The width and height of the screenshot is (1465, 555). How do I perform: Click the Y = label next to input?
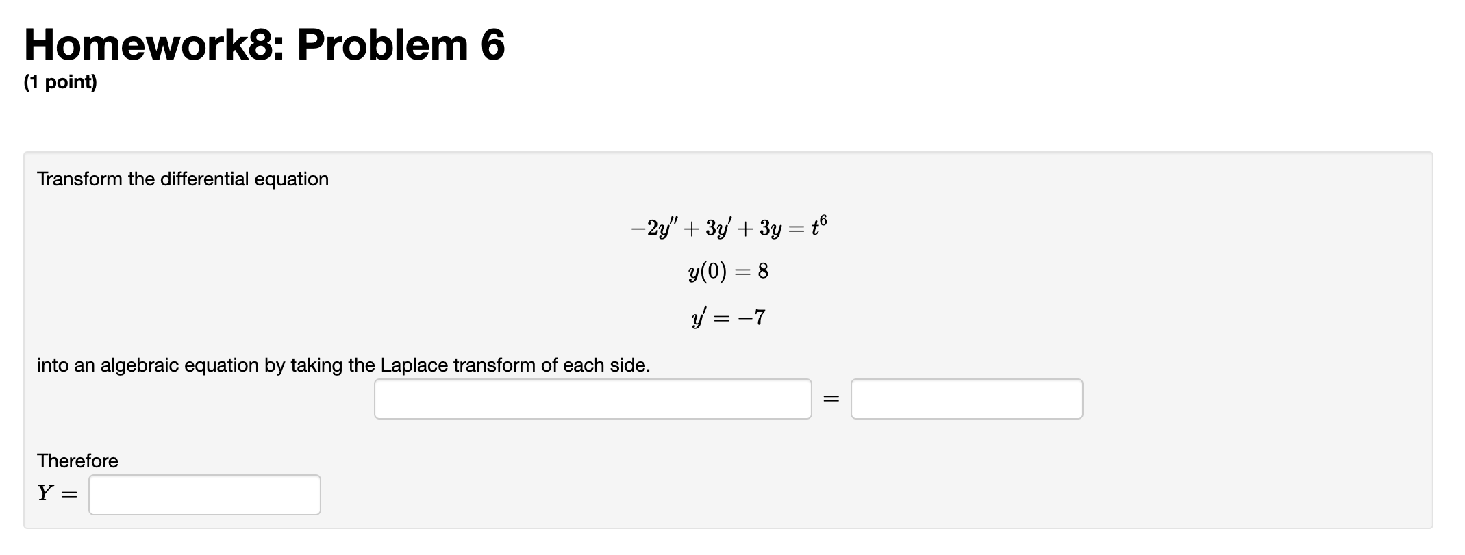(58, 494)
